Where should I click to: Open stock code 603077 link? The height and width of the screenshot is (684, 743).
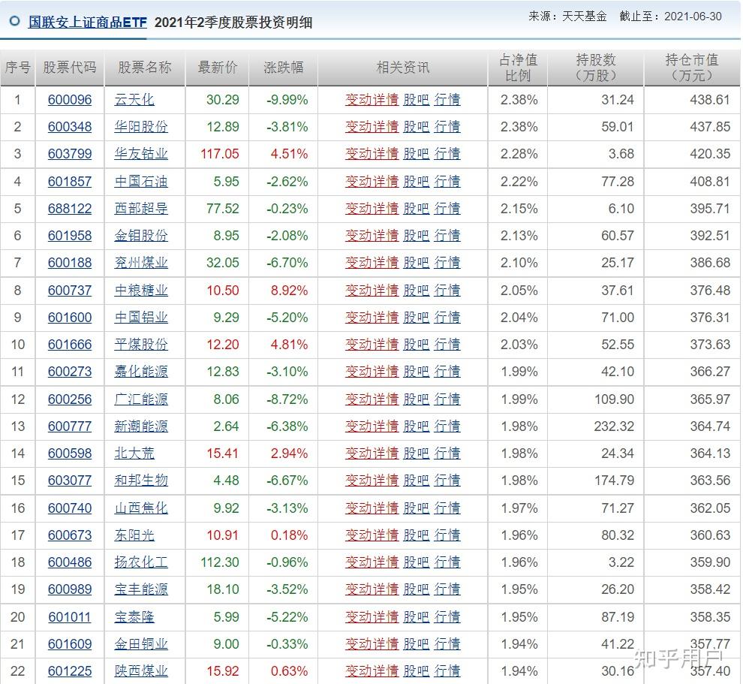tap(70, 481)
